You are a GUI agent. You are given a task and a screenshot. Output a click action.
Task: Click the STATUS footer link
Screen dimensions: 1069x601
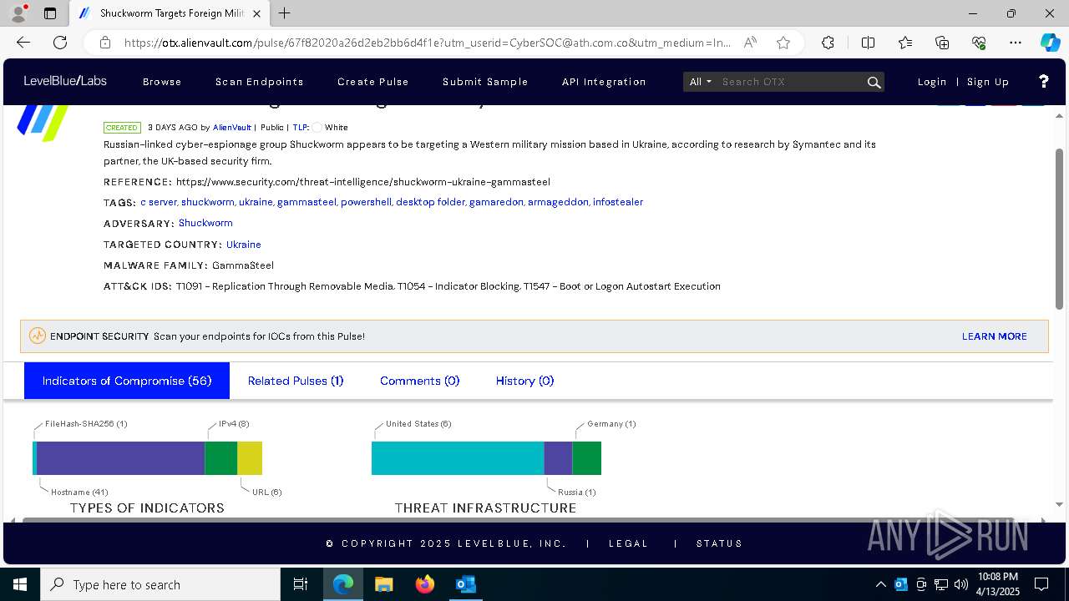[720, 543]
